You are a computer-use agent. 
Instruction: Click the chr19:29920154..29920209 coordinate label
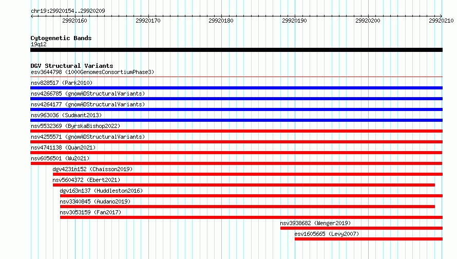tap(68, 11)
